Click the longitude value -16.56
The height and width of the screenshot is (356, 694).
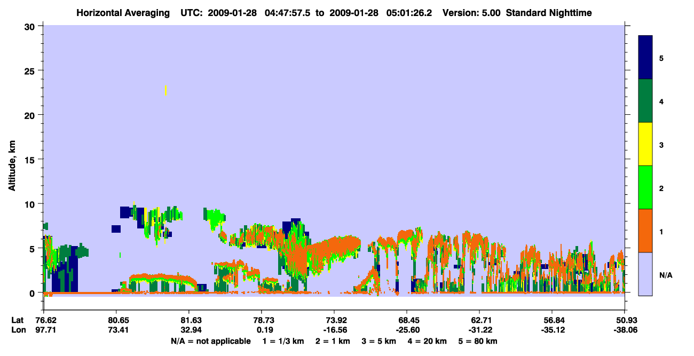point(334,329)
